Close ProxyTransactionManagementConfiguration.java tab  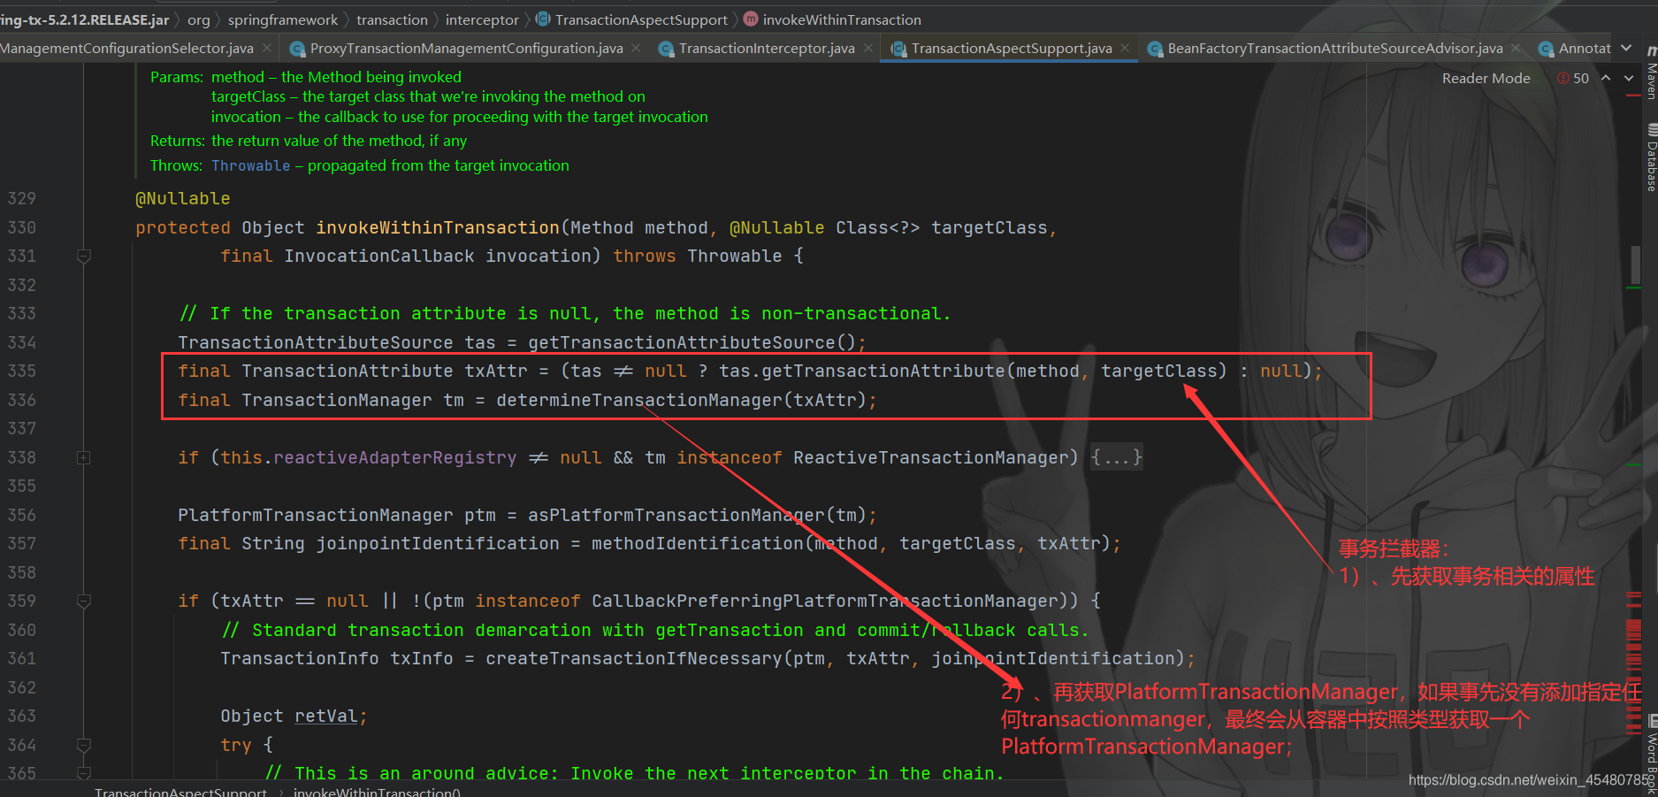click(x=636, y=48)
